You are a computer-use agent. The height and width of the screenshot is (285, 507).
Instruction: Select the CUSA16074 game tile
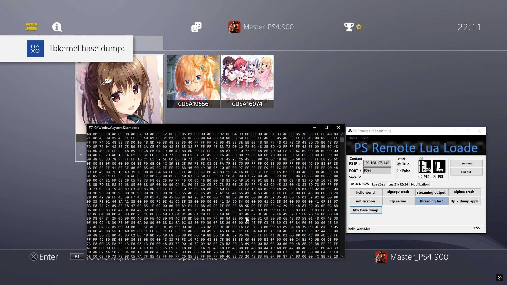(x=247, y=82)
